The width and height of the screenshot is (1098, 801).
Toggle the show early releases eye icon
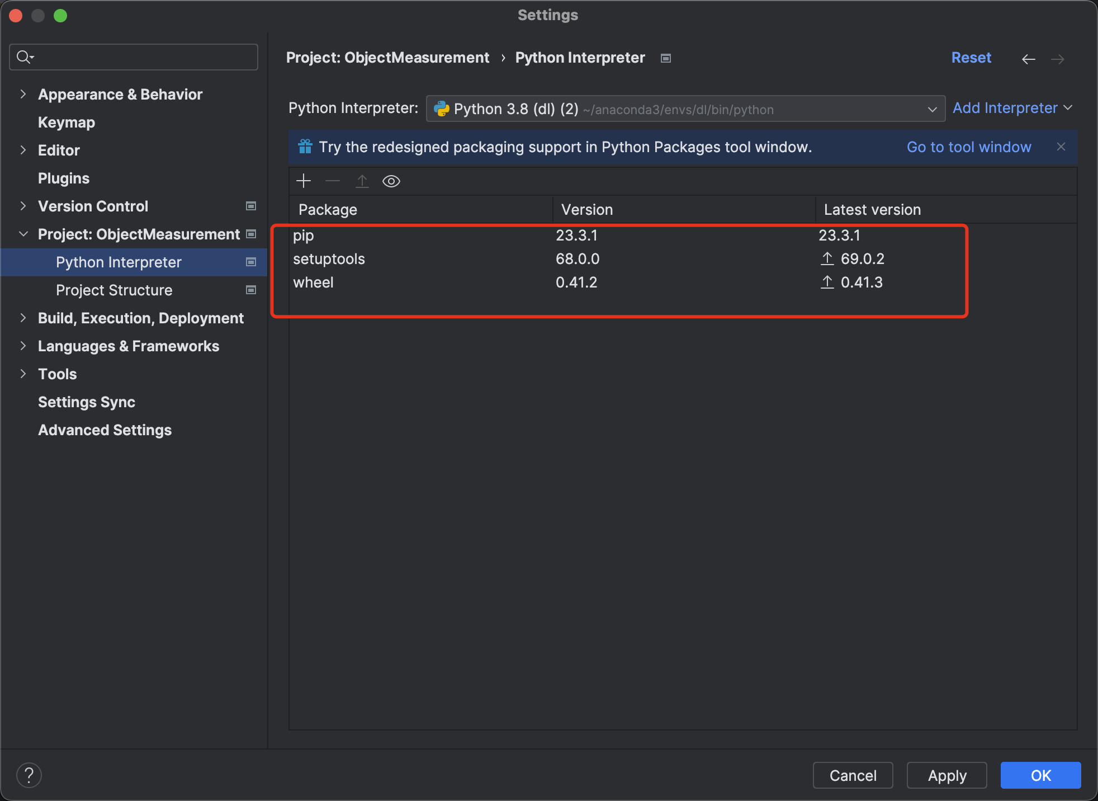click(x=391, y=181)
